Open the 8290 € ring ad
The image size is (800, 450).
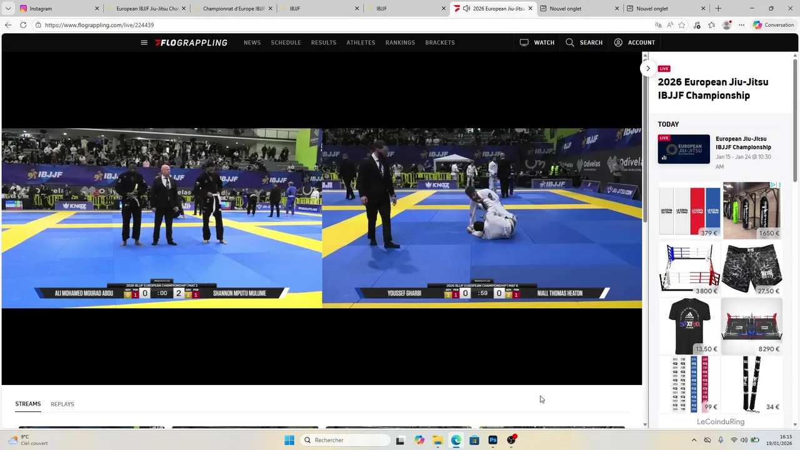point(752,326)
